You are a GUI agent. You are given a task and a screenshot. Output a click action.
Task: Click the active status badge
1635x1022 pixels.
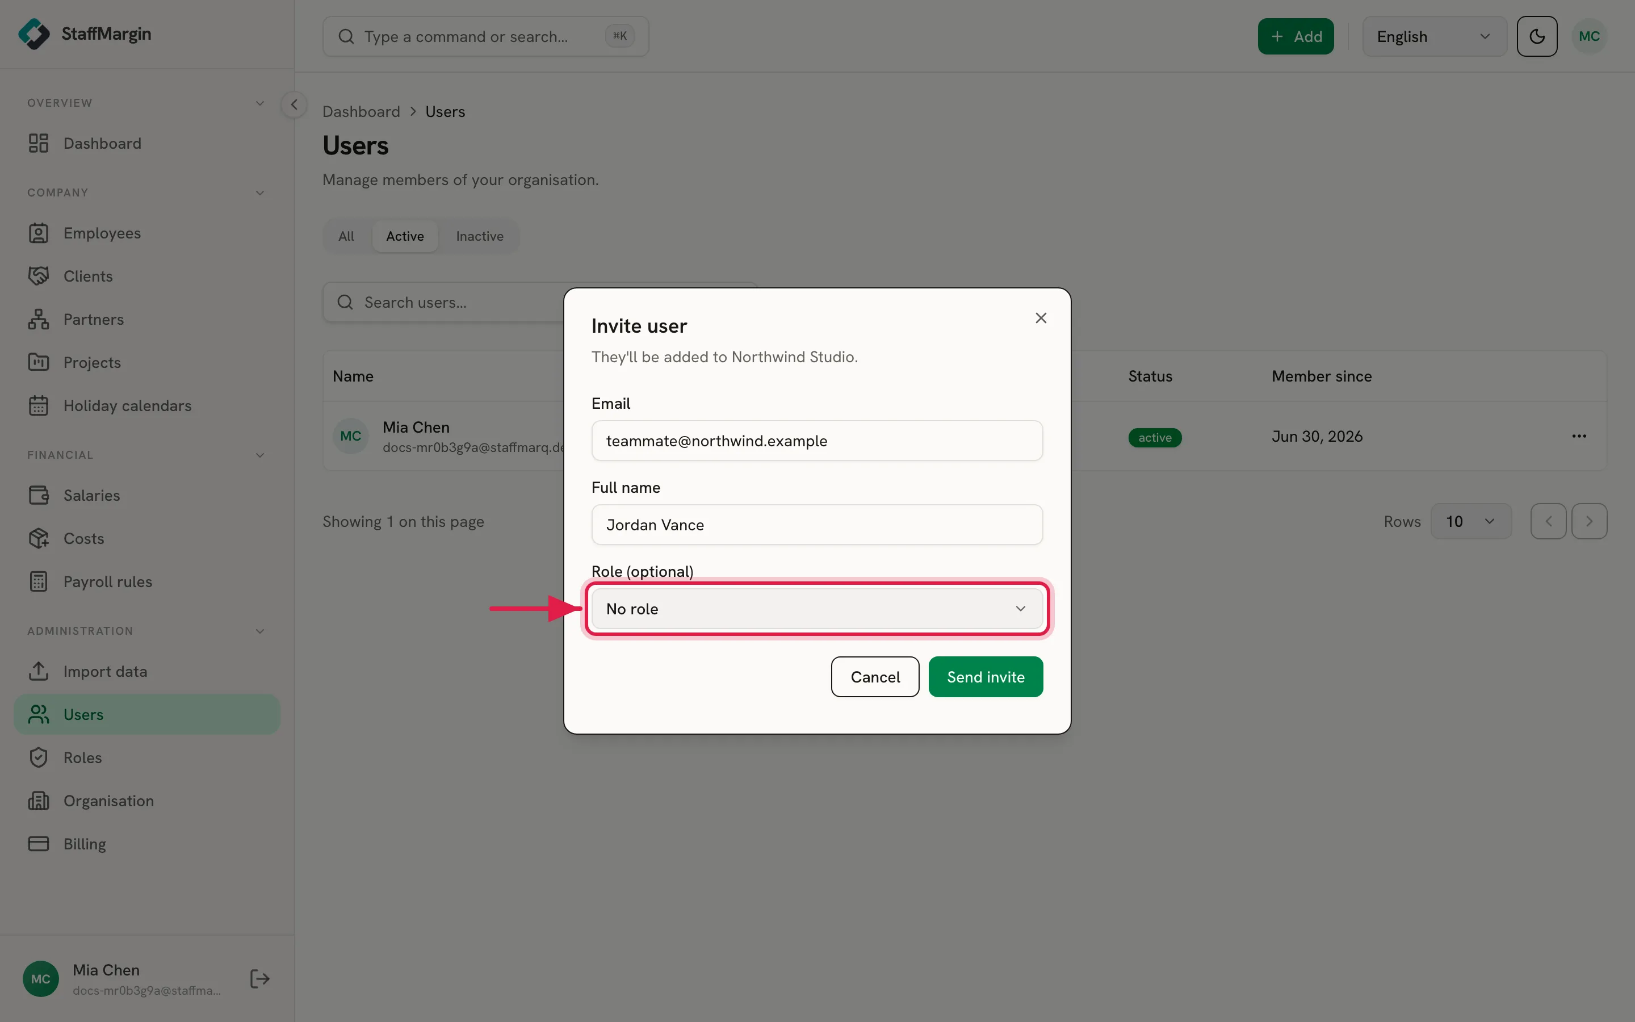click(x=1155, y=437)
